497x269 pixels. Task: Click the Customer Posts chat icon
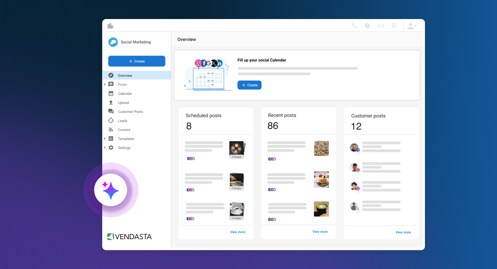111,112
